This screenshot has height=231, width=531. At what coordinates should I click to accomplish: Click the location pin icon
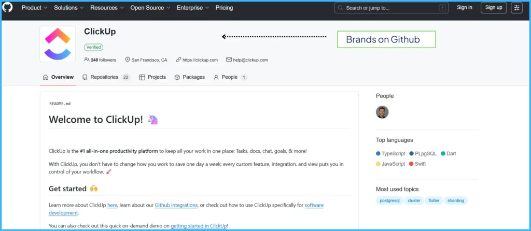point(128,60)
